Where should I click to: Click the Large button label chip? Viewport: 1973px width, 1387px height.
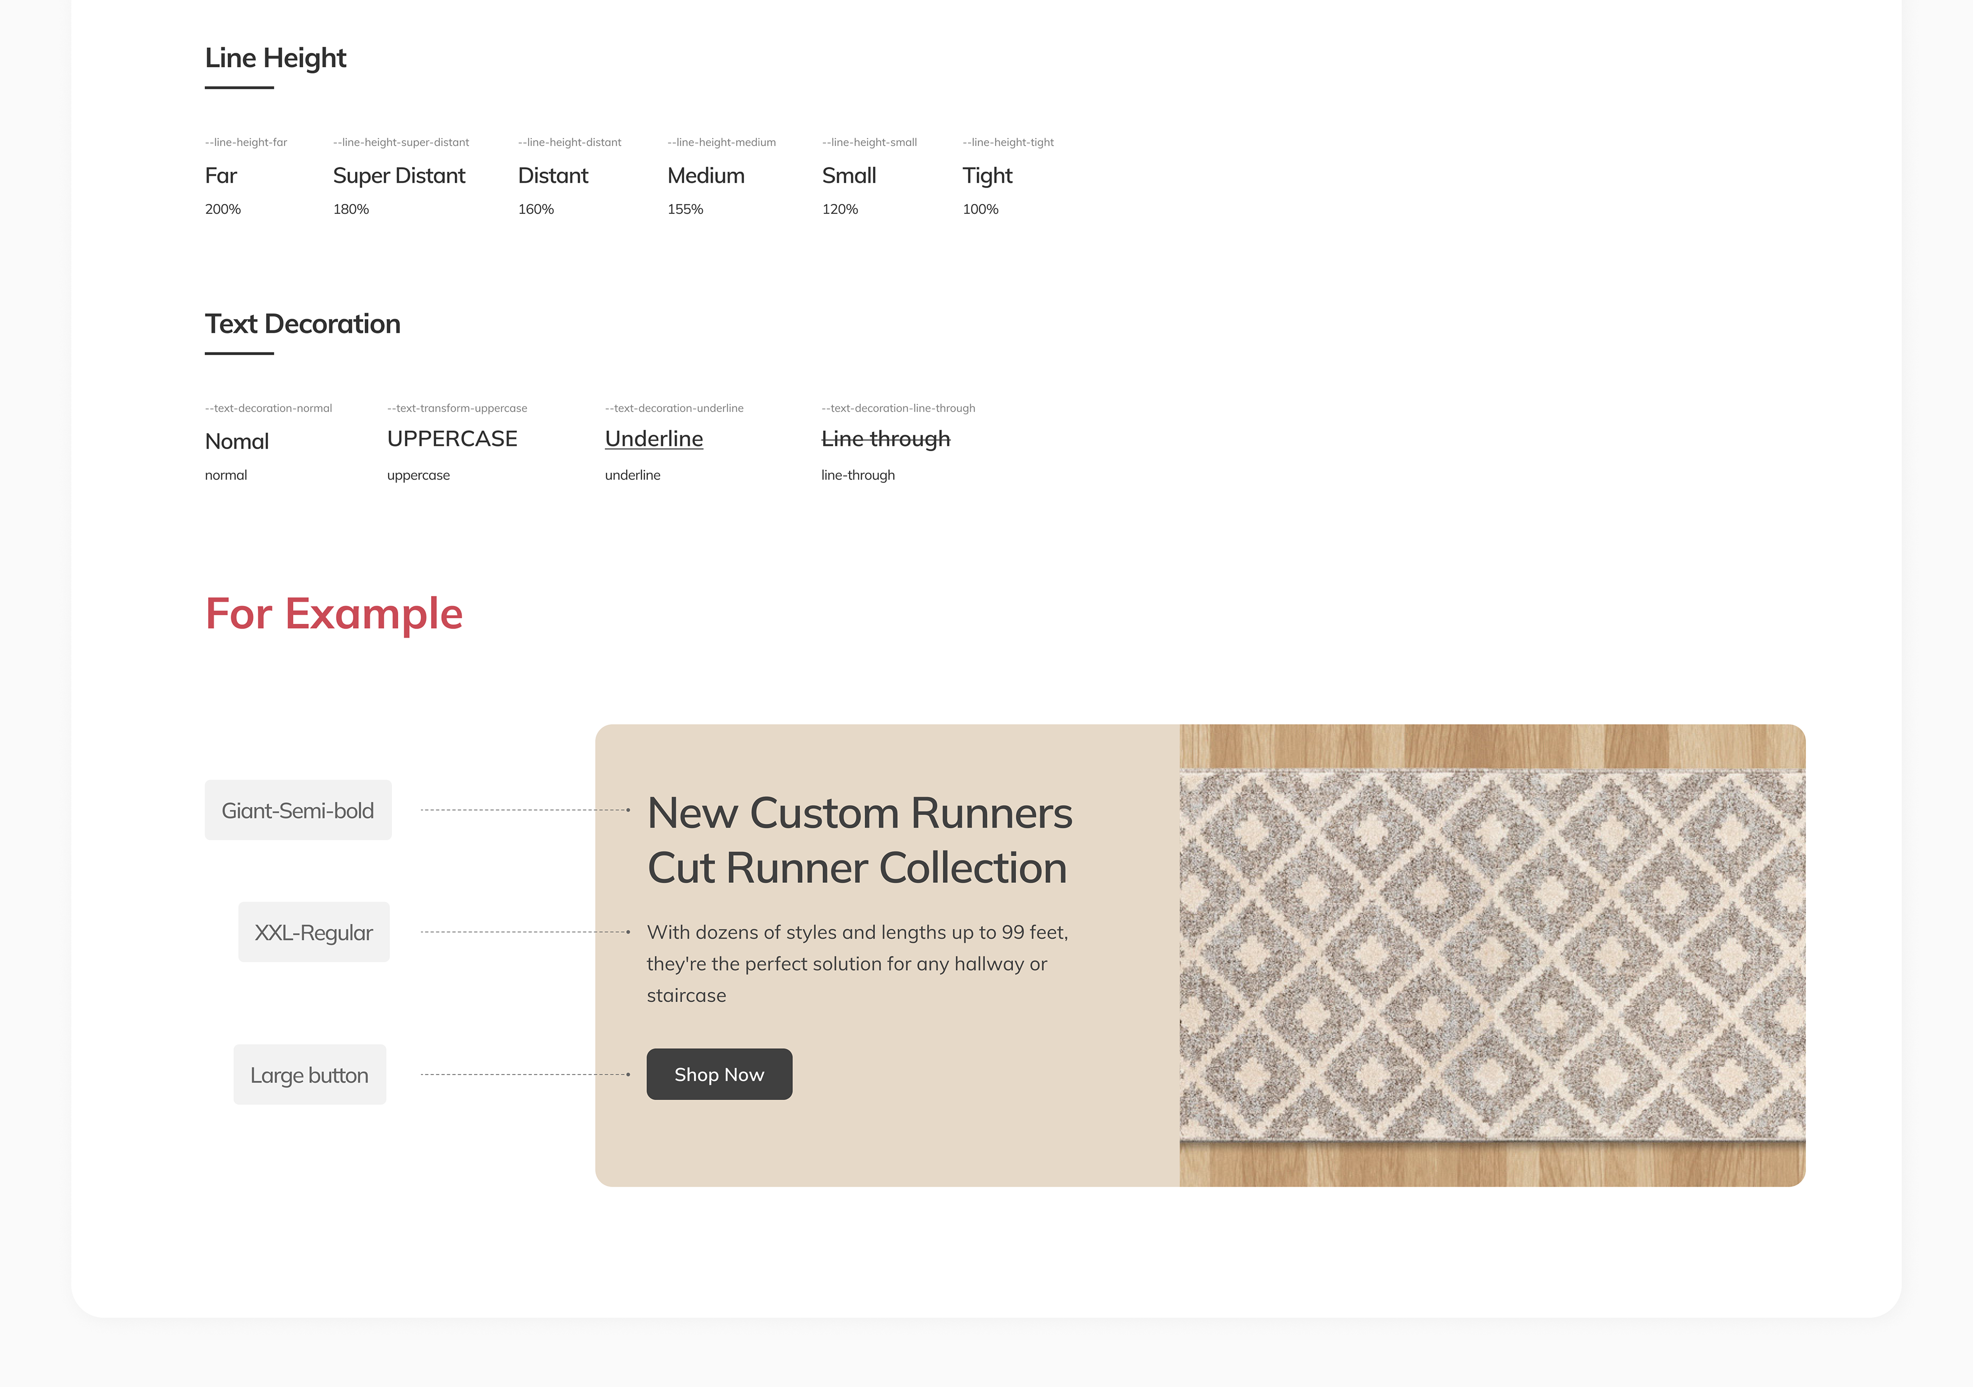click(x=309, y=1075)
